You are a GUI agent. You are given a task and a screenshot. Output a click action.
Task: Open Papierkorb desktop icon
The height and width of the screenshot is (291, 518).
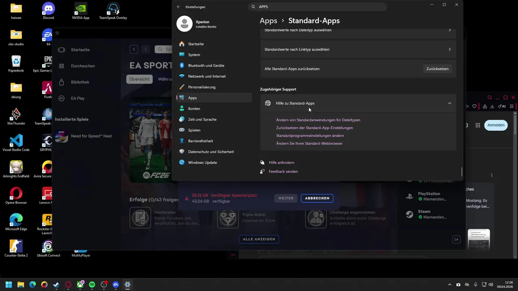16,63
